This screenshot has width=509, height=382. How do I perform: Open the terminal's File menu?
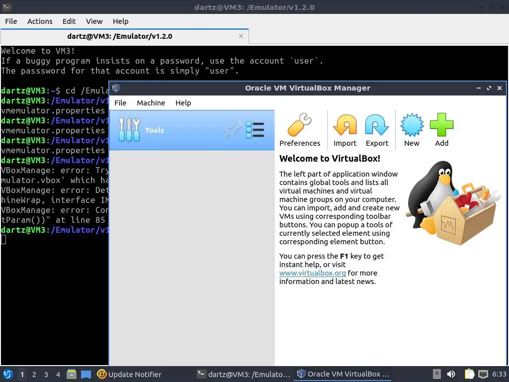pos(11,21)
